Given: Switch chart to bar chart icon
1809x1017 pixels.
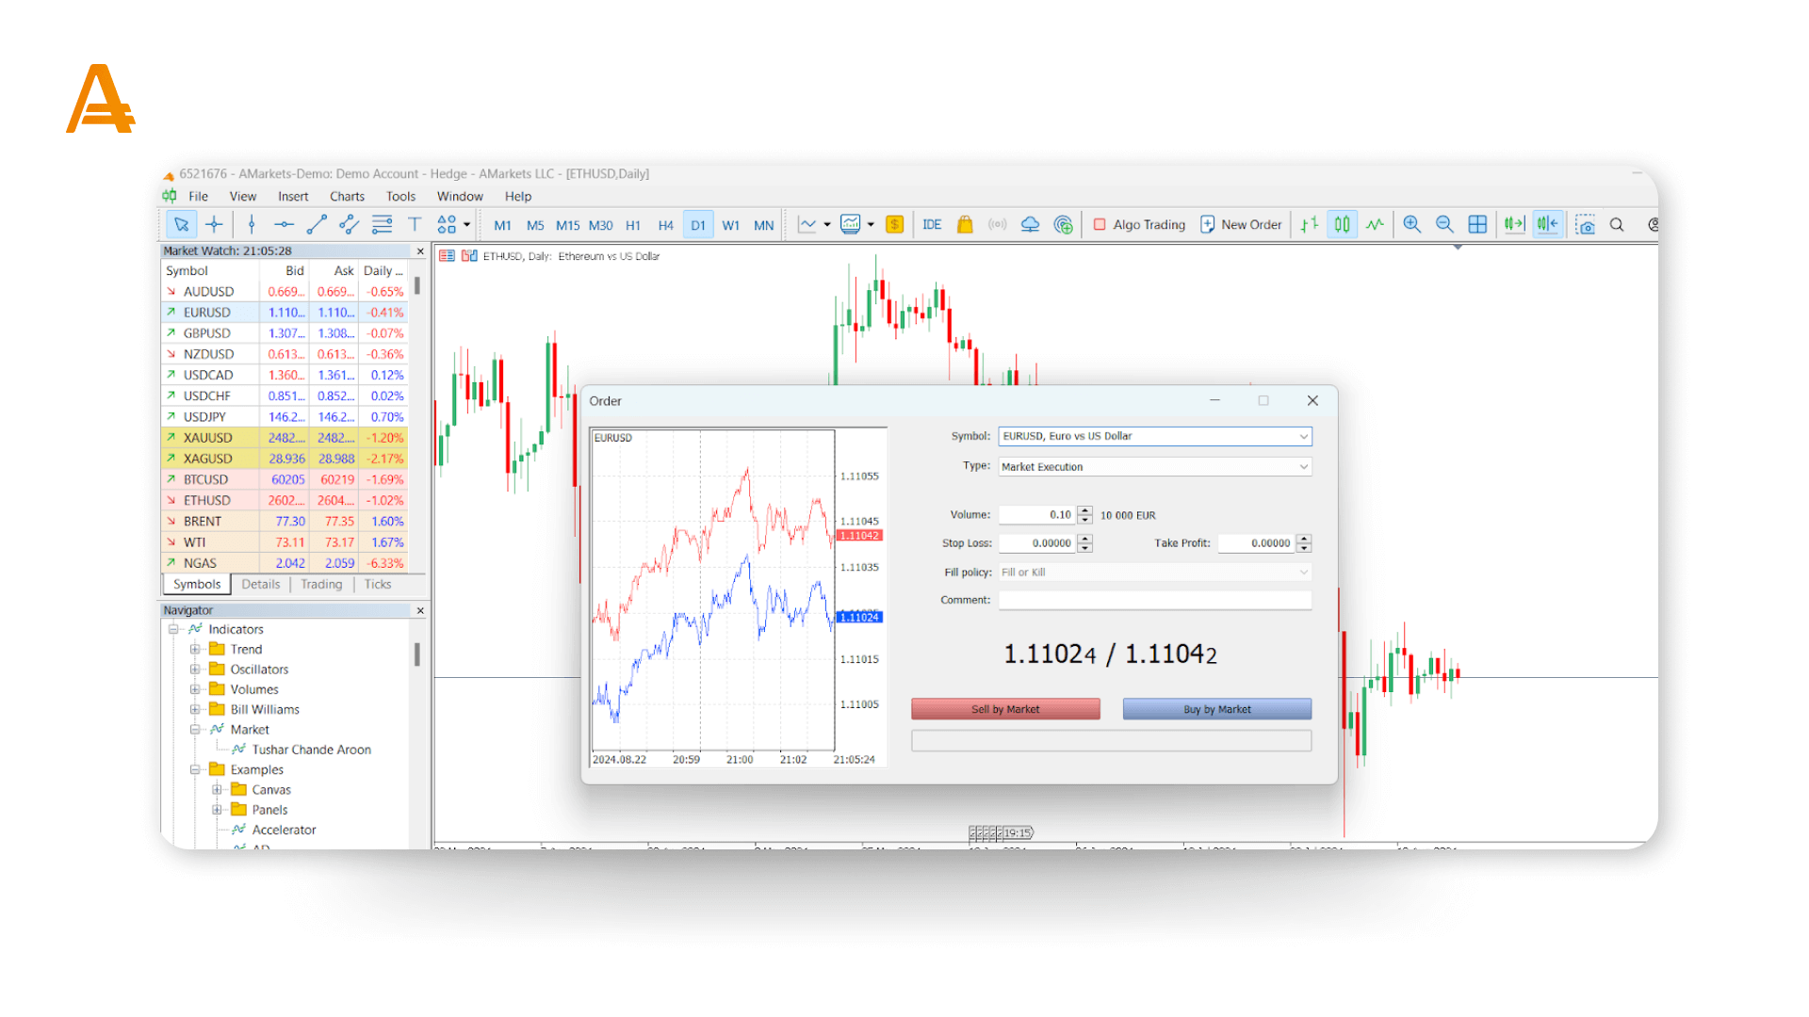Looking at the screenshot, I should (x=1309, y=224).
